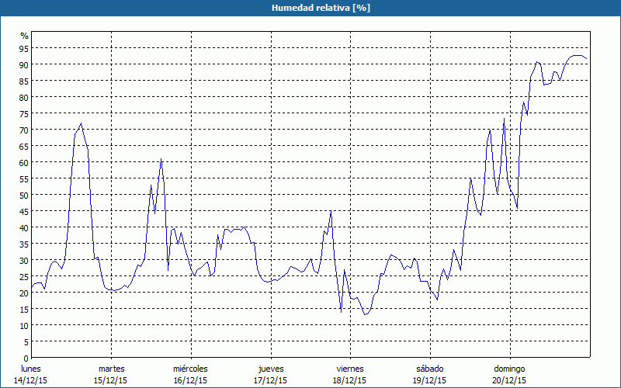Click the 17/12/15 date label
Image resolution: width=621 pixels, height=388 pixels.
coord(270,380)
